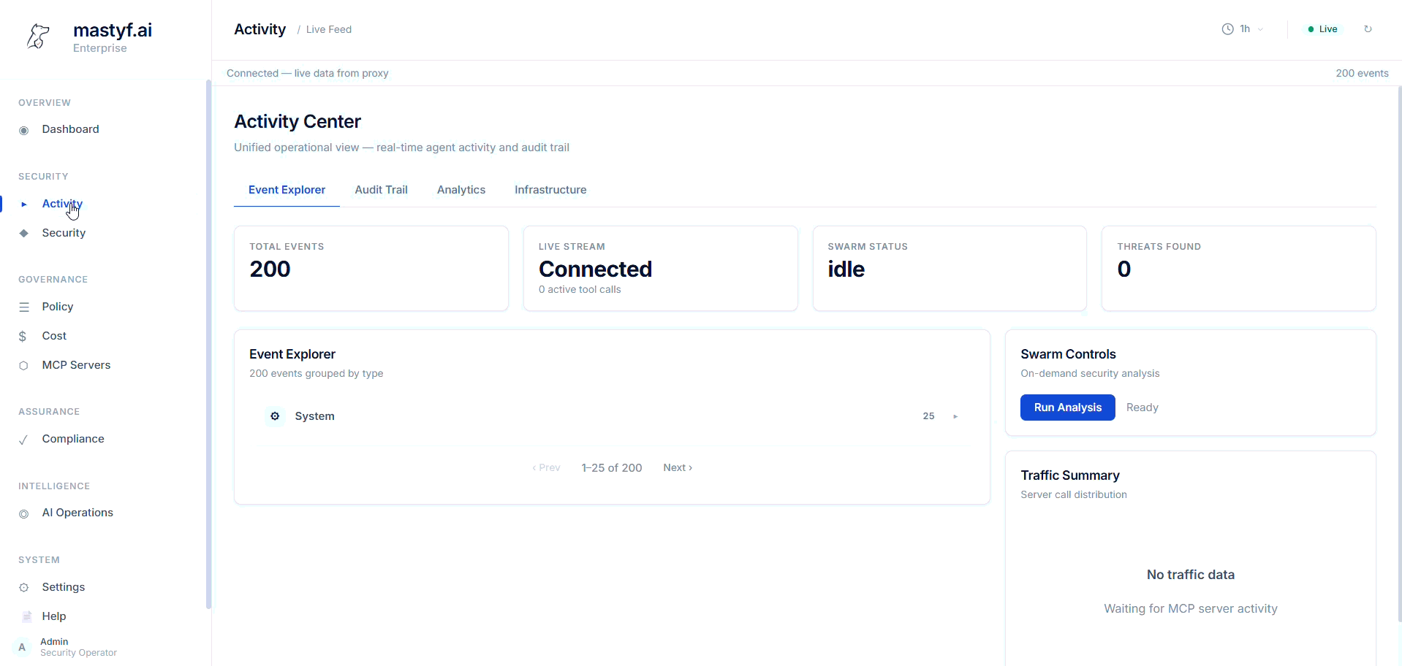Screen dimensions: 1402x666
Task: Open Compliance from sidebar
Action: [x=73, y=439]
